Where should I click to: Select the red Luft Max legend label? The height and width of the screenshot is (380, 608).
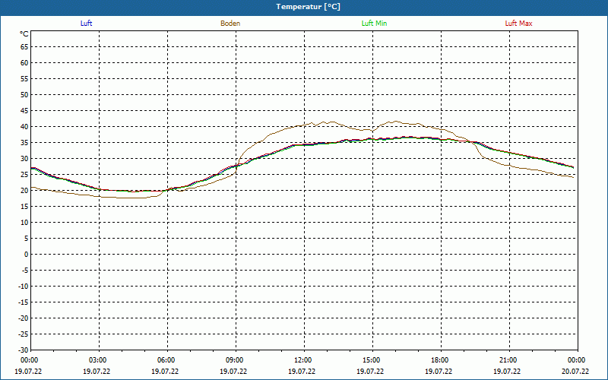point(518,24)
